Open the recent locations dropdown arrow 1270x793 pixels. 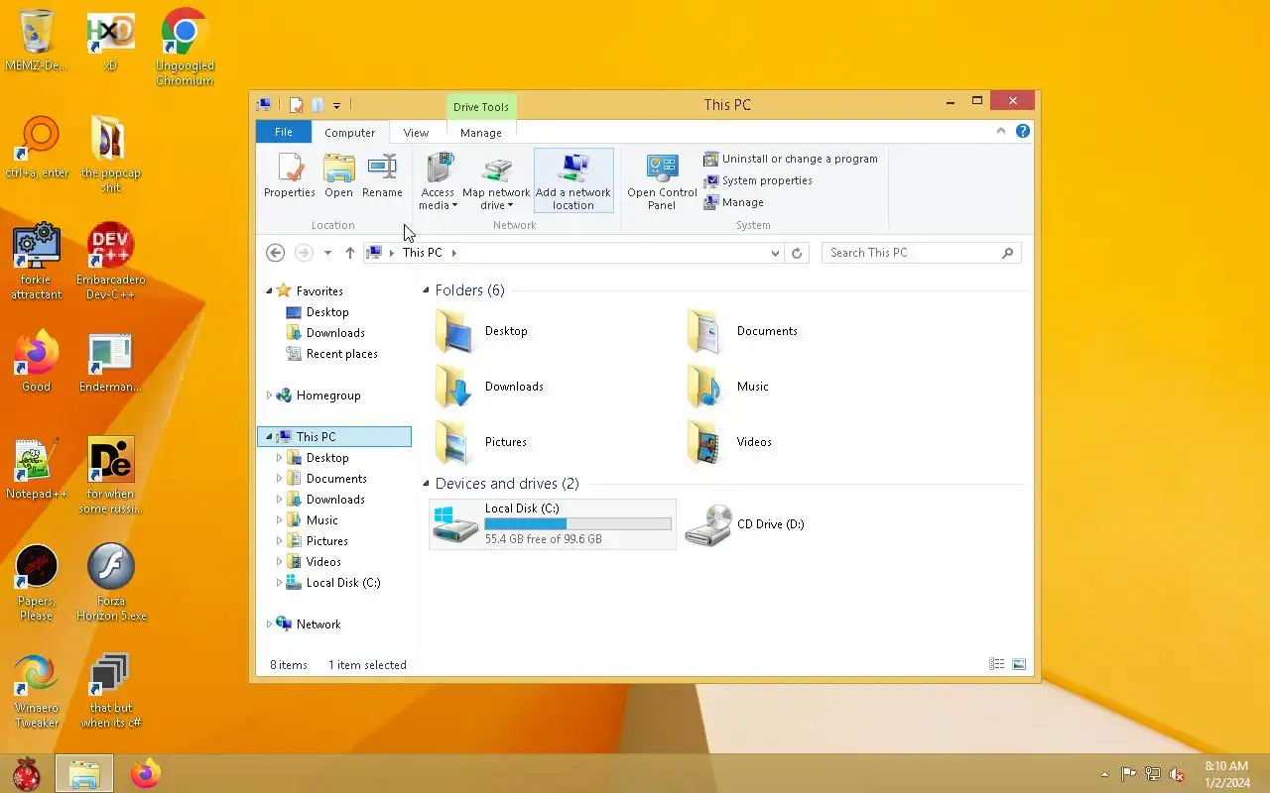coord(327,253)
